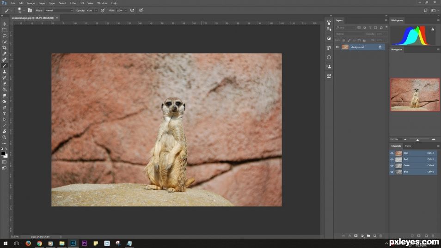Enable airbrush-style build-up
The image size is (441, 248).
pos(132,11)
